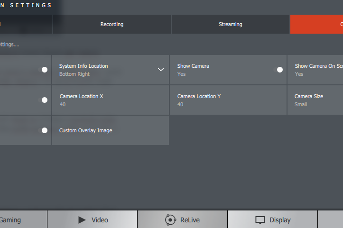Open the Show Camera On Screen tile

coord(315,70)
